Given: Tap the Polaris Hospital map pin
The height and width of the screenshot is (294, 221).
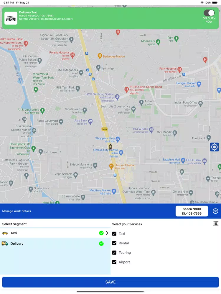Looking at the screenshot, I should [72, 55].
